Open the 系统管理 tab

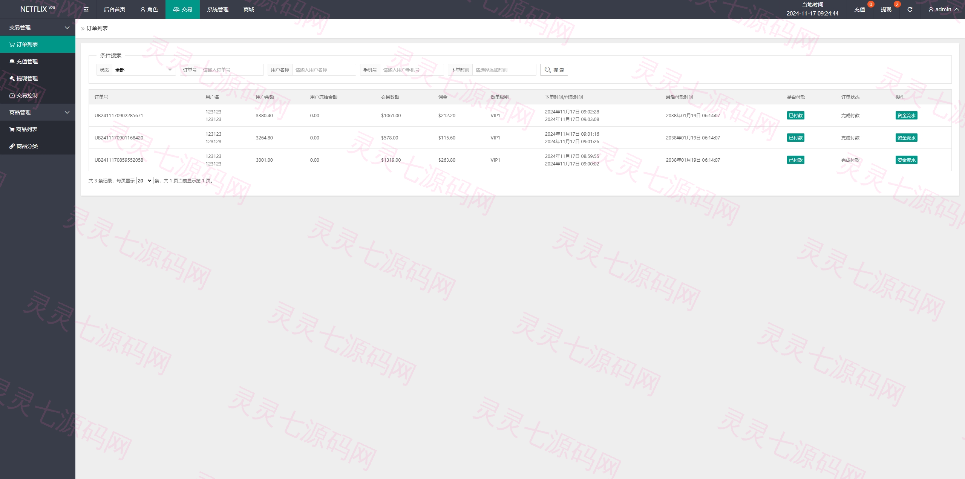click(218, 9)
